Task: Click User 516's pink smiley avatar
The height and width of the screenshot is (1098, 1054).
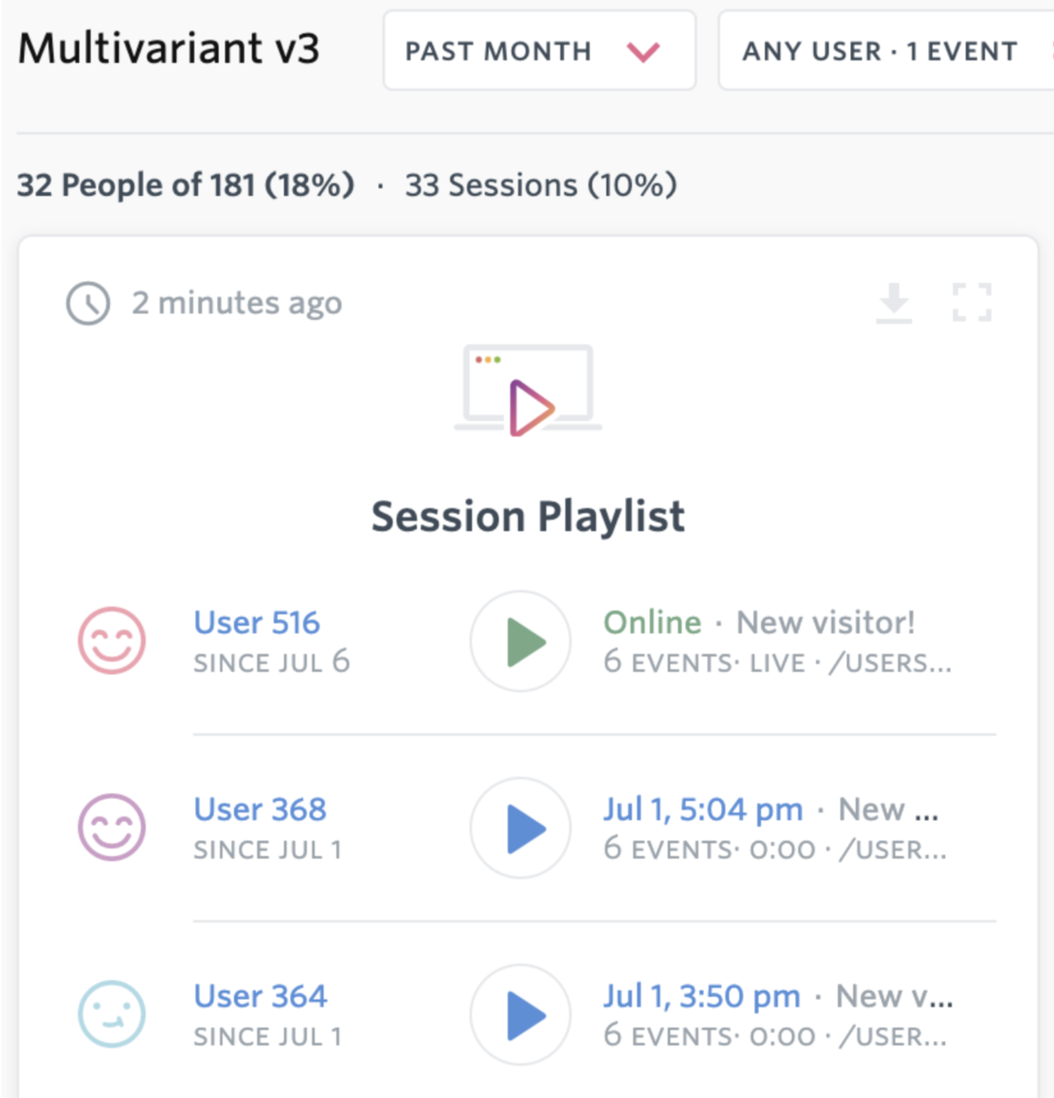Action: point(112,640)
